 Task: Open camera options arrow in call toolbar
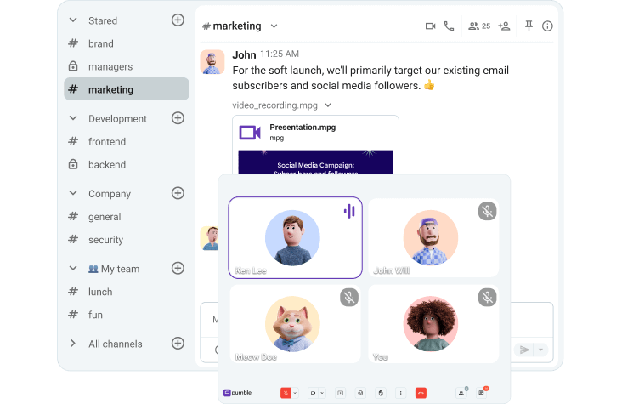[322, 393]
